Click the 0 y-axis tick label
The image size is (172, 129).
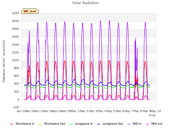(18, 100)
